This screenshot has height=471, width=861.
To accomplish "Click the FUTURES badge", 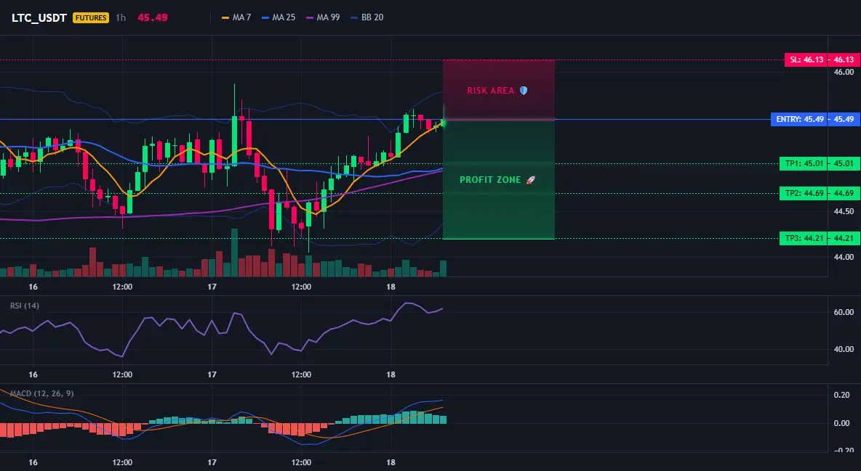I will 91,17.
